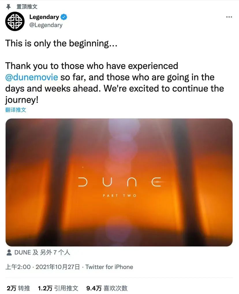
Task: View the 2万 转推 retweets list
Action: 18,288
